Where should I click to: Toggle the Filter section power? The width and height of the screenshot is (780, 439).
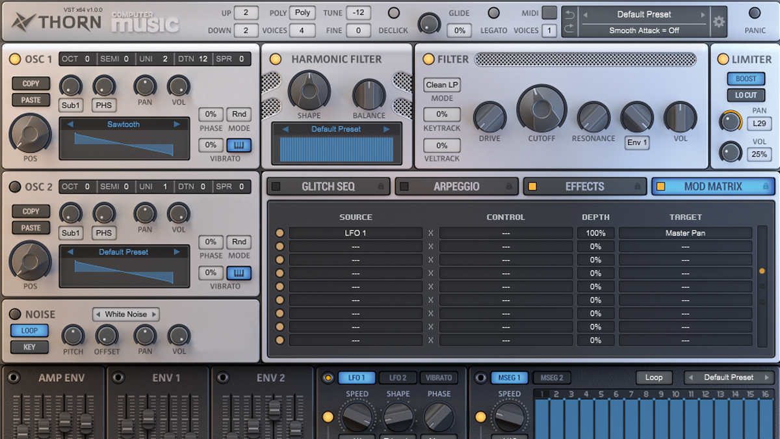428,59
